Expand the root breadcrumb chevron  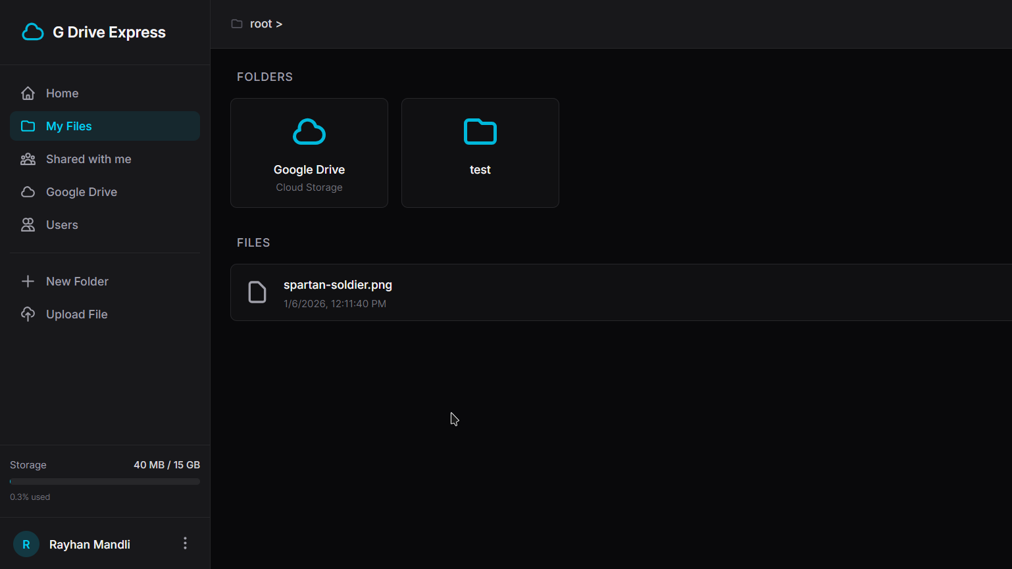tap(280, 24)
